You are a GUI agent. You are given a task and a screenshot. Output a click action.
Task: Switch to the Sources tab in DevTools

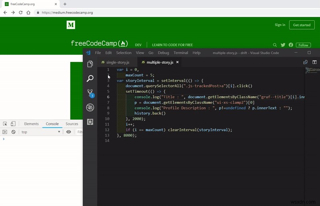point(72,124)
